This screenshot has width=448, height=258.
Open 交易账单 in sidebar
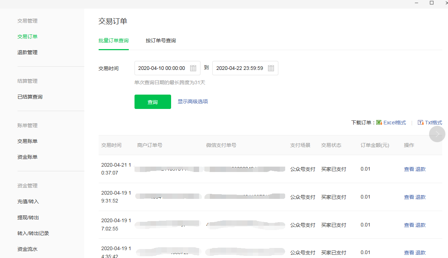[28, 141]
